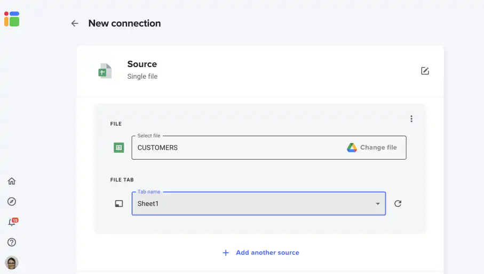This screenshot has width=484, height=274.
Task: Click the file tab icon beside Tab name
Action: tap(119, 204)
